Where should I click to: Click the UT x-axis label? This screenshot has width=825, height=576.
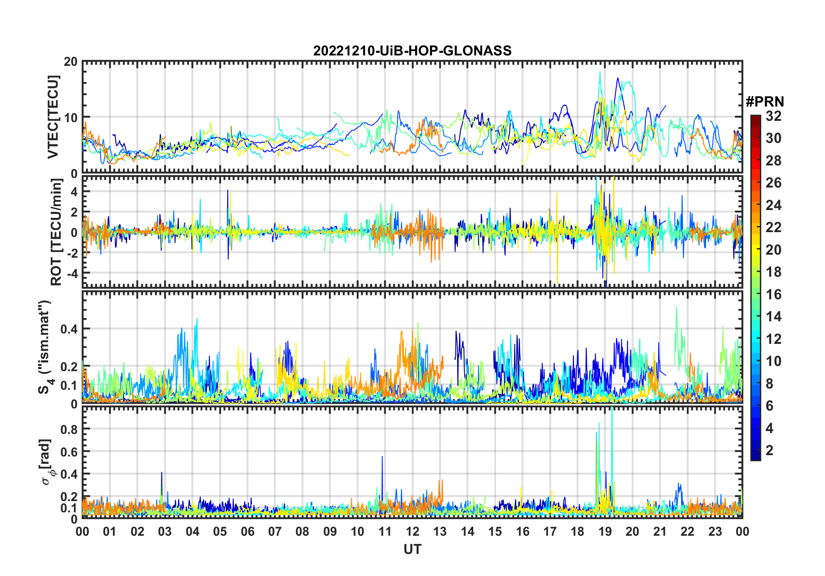click(412, 549)
